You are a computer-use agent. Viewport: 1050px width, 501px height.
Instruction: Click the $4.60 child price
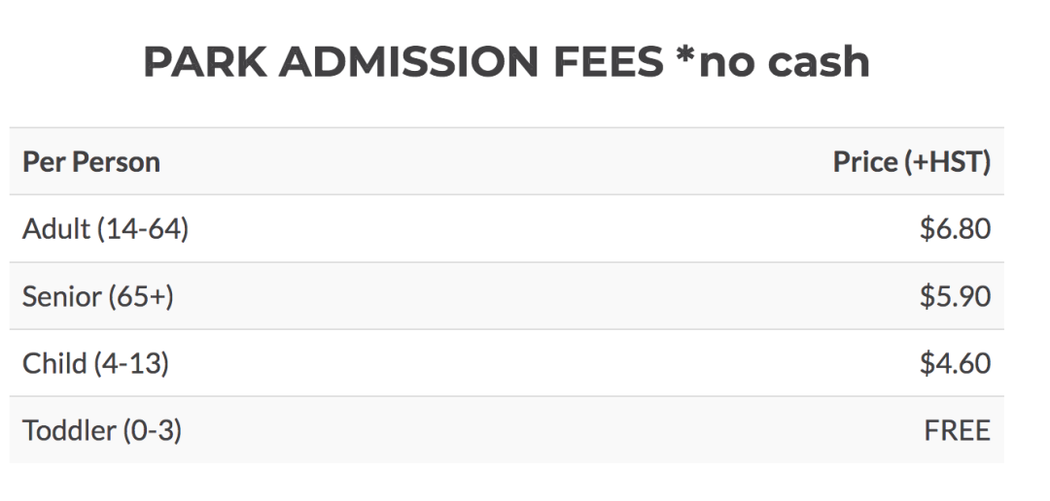[x=955, y=363]
